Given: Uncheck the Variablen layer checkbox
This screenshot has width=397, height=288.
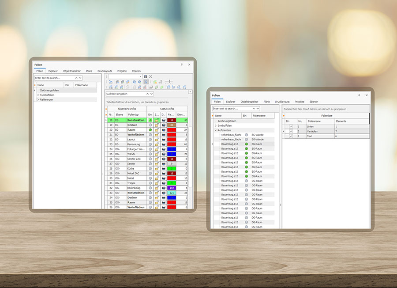Looking at the screenshot, I should coord(291,131).
